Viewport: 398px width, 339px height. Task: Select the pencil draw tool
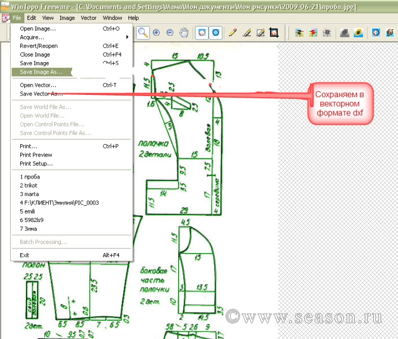point(233,33)
